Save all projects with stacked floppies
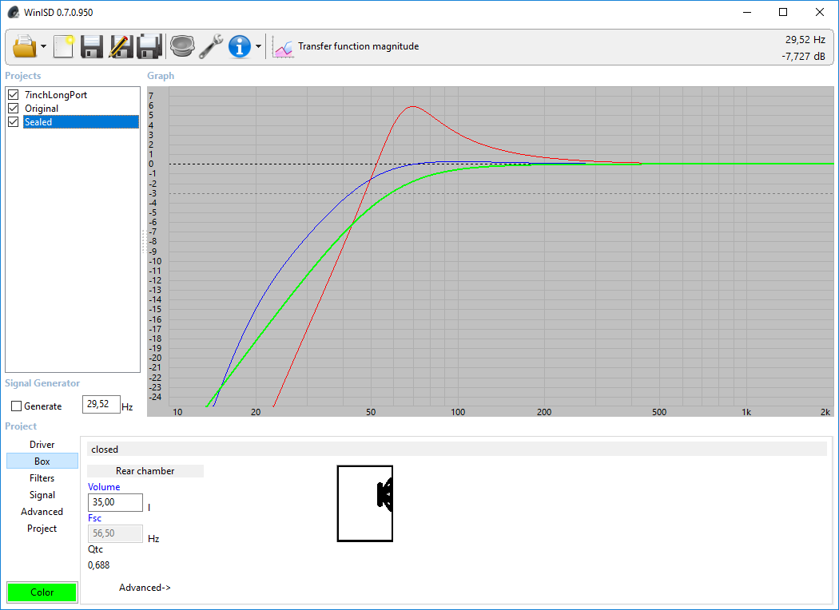This screenshot has height=610, width=839. pyautogui.click(x=149, y=46)
